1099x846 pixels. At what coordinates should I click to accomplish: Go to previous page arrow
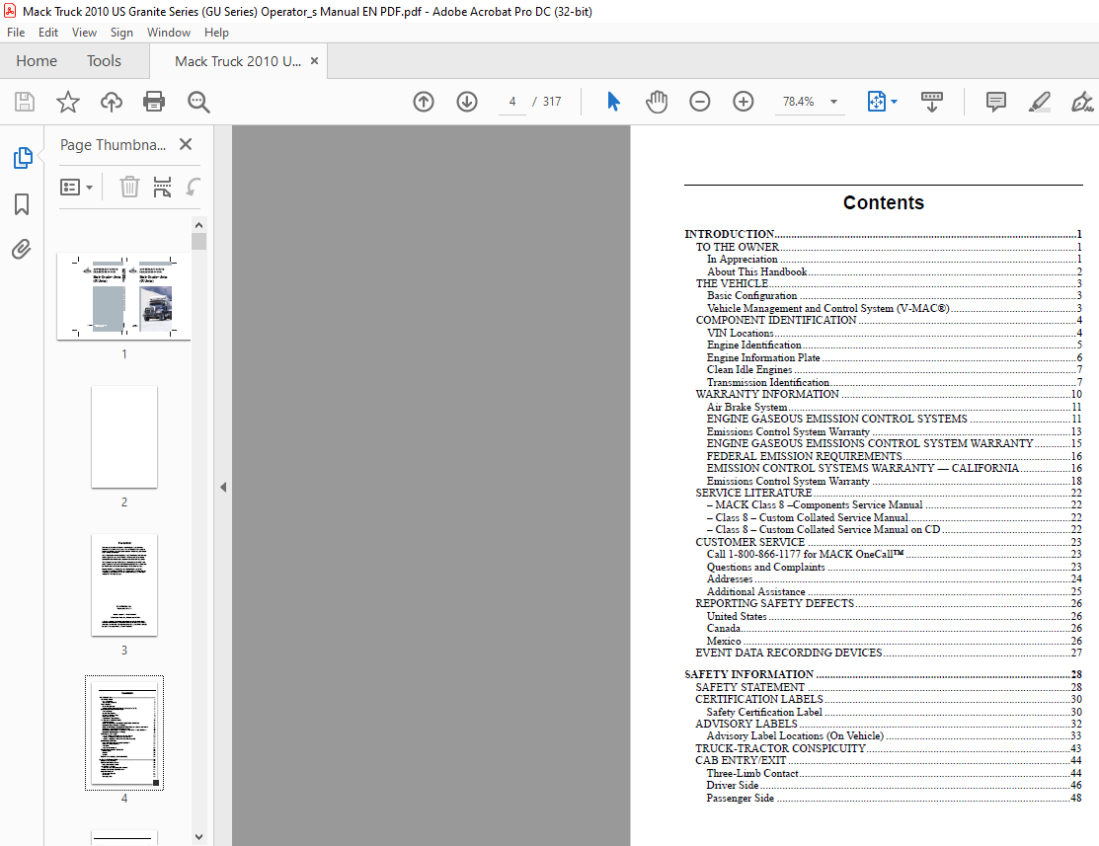click(x=424, y=102)
